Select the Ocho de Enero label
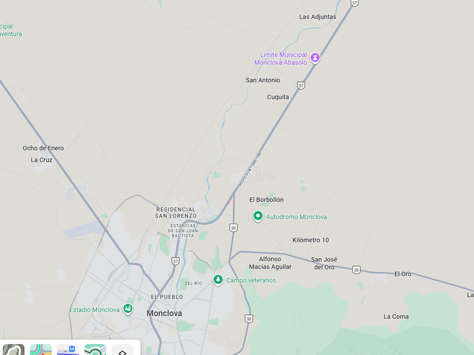 43,148
